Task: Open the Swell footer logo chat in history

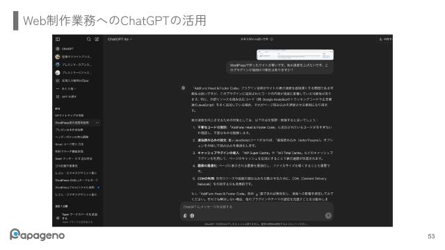Action: 74,159
